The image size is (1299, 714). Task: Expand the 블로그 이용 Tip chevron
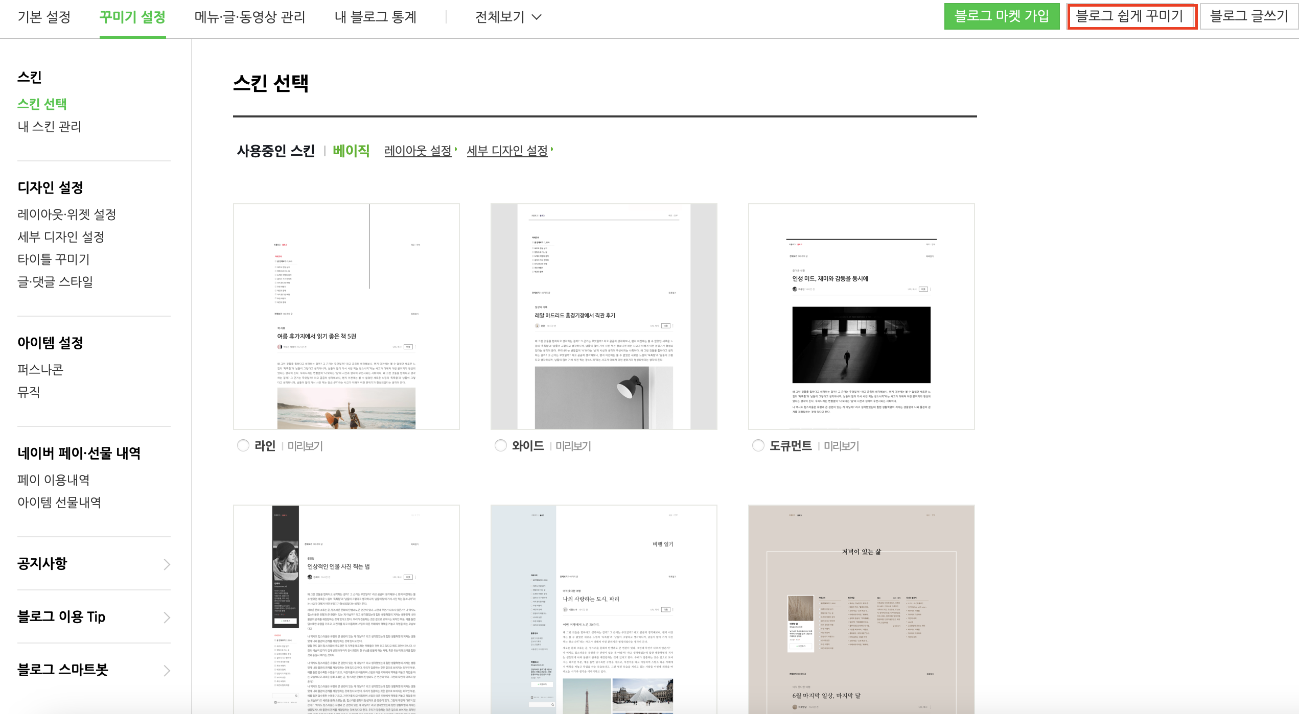pos(167,617)
